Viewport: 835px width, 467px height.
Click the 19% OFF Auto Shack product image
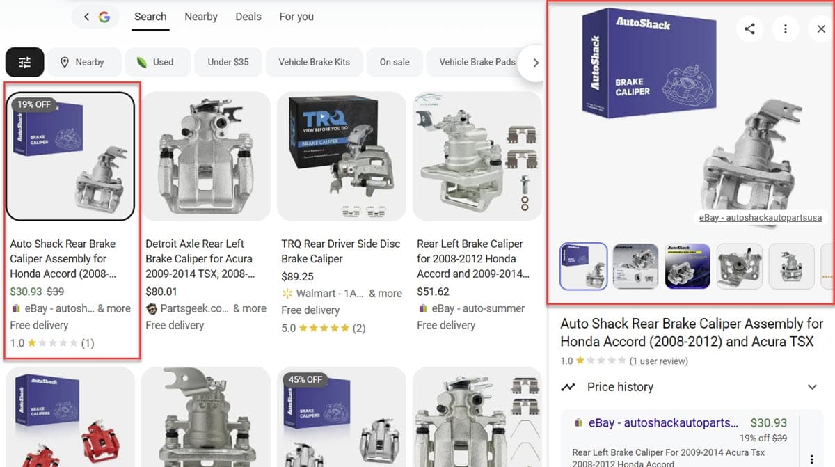point(70,156)
